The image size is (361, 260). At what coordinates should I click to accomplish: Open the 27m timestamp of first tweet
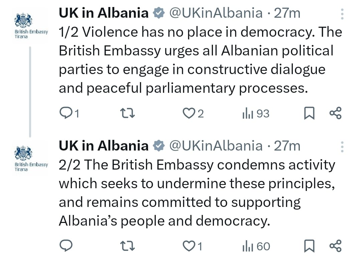coord(290,13)
